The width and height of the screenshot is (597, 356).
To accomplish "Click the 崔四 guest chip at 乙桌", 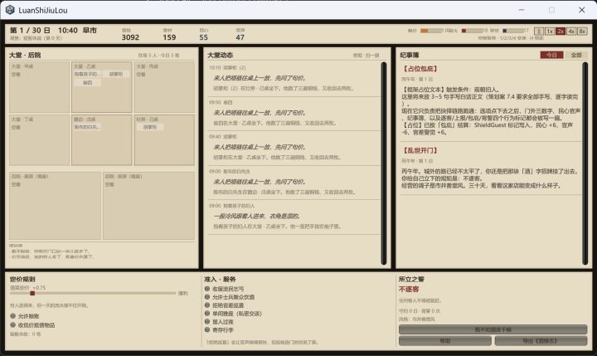I will point(88,82).
